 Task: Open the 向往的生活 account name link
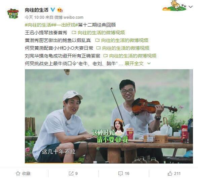point(37,10)
